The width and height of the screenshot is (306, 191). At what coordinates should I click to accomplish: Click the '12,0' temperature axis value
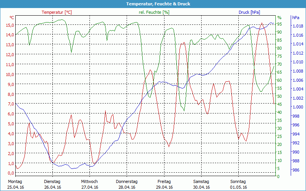pos(10,55)
